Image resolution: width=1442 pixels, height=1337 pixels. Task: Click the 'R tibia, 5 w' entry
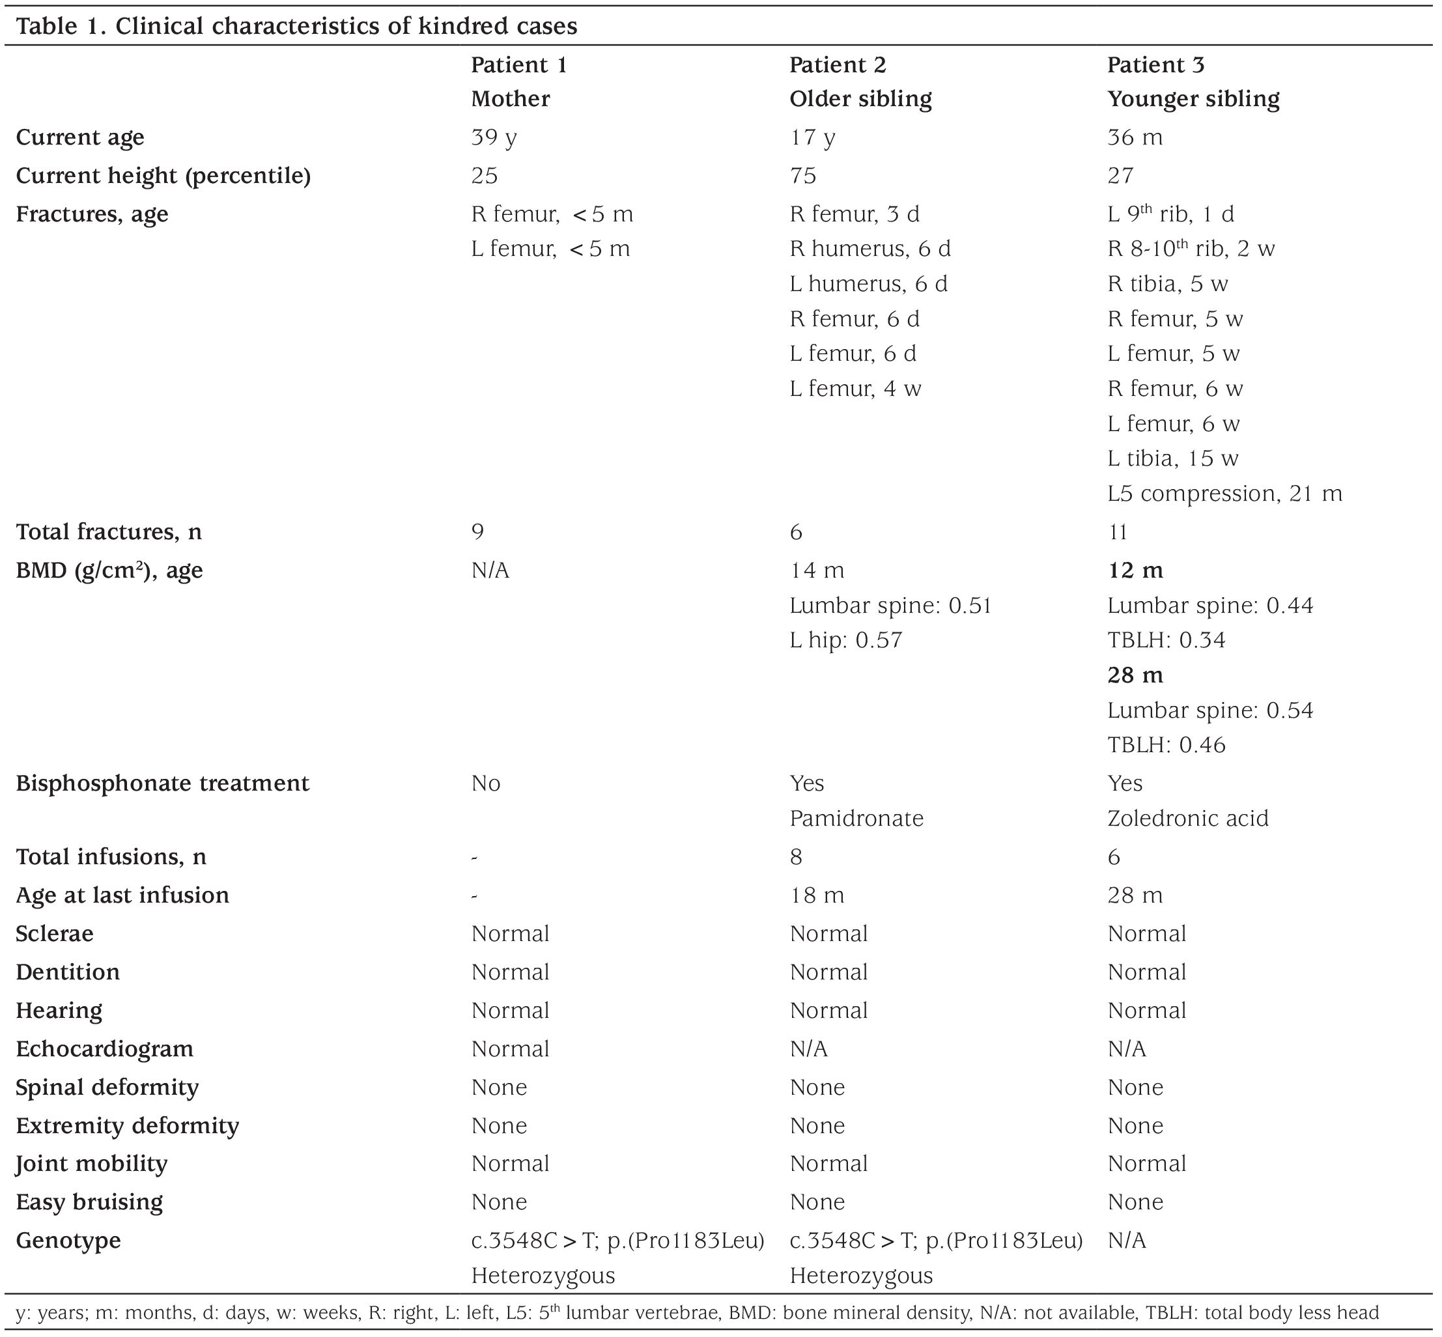point(1168,285)
